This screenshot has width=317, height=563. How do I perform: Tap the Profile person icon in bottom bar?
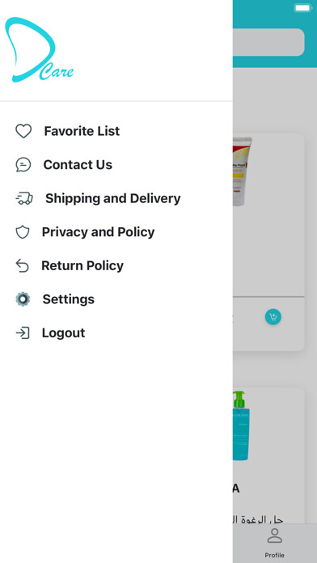click(275, 535)
